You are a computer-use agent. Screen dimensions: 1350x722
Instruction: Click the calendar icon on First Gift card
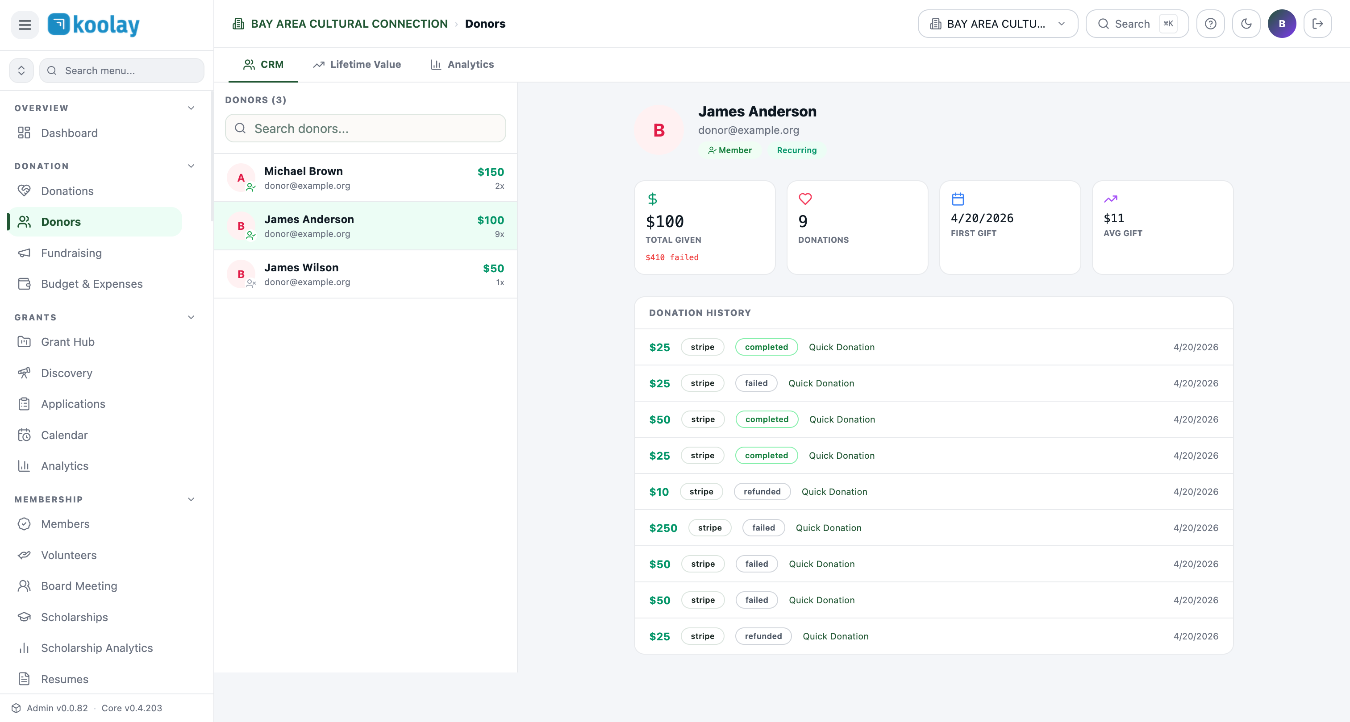pyautogui.click(x=958, y=199)
